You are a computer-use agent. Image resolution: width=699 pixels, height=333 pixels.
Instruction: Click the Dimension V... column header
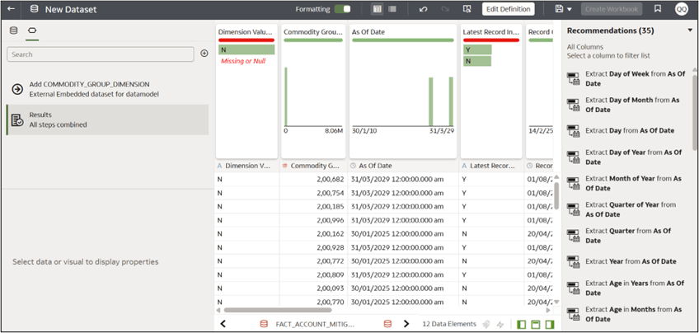tap(247, 166)
